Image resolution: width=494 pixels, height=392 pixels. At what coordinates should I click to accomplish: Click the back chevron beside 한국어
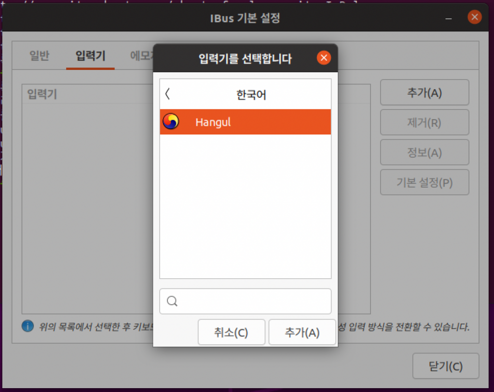pos(167,94)
